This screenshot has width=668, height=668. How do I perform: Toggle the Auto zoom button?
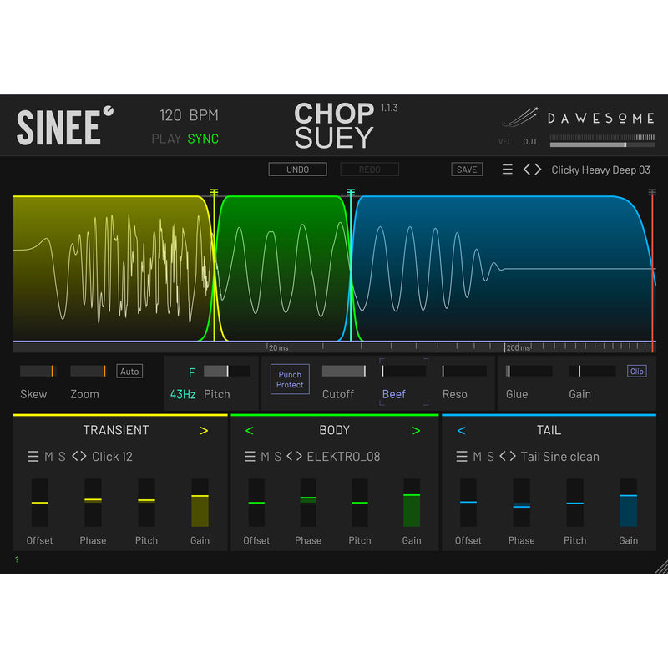coord(129,372)
